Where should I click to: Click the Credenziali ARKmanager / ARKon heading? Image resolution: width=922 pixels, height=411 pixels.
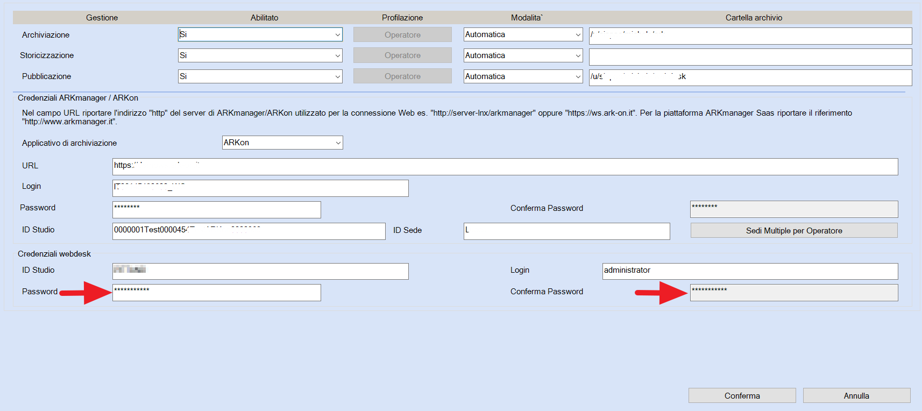[x=78, y=98]
